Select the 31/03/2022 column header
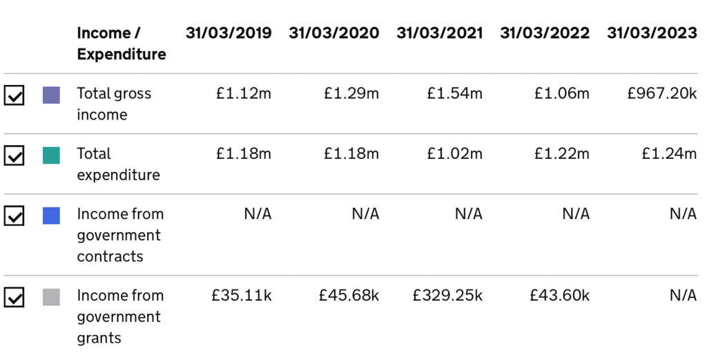Image resolution: width=707 pixels, height=355 pixels. tap(545, 33)
